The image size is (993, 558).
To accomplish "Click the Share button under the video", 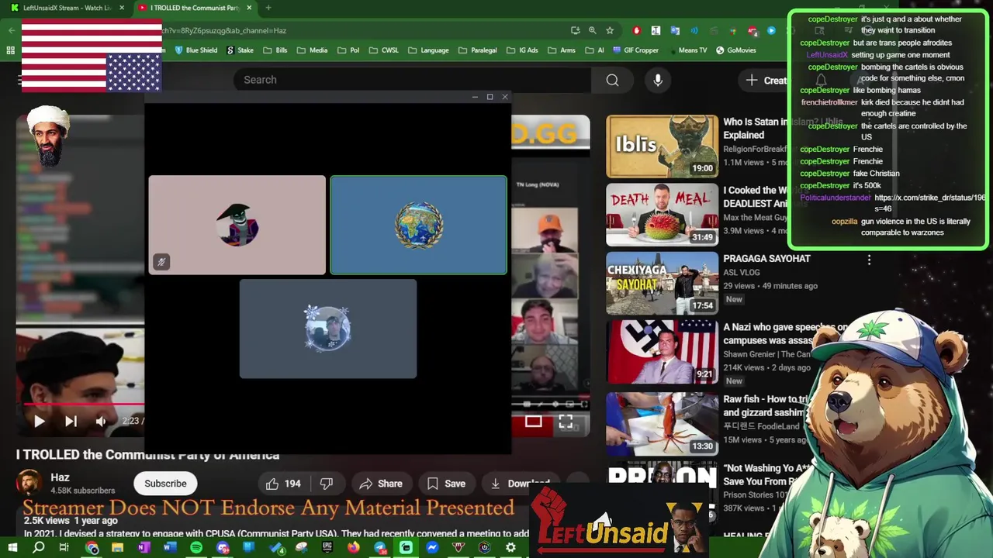I will 381,484.
